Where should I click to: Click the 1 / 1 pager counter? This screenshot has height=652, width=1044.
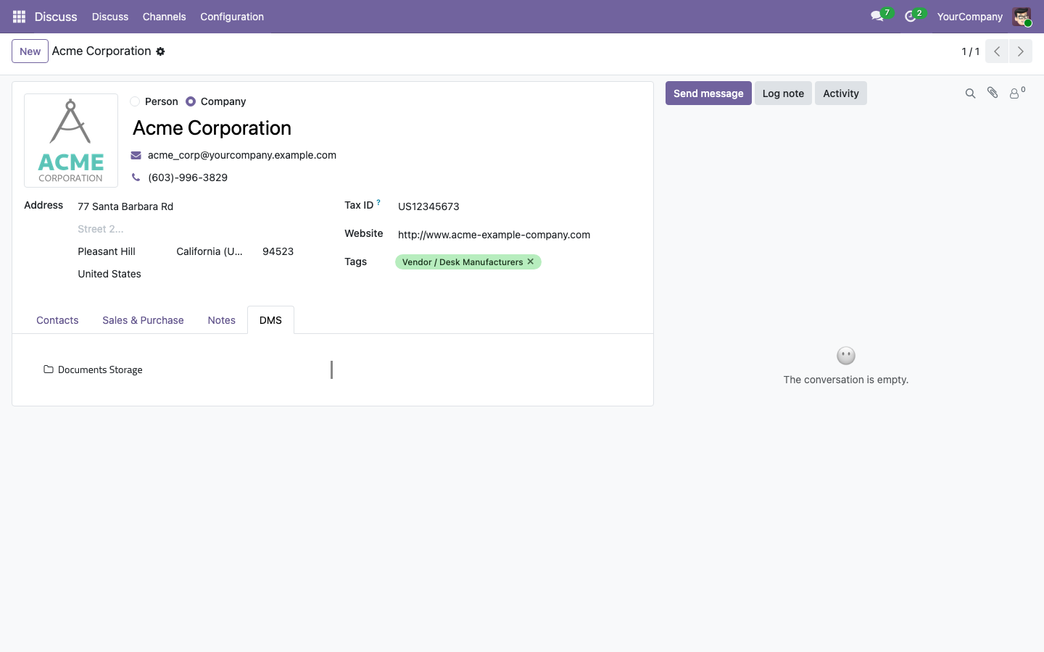click(970, 51)
